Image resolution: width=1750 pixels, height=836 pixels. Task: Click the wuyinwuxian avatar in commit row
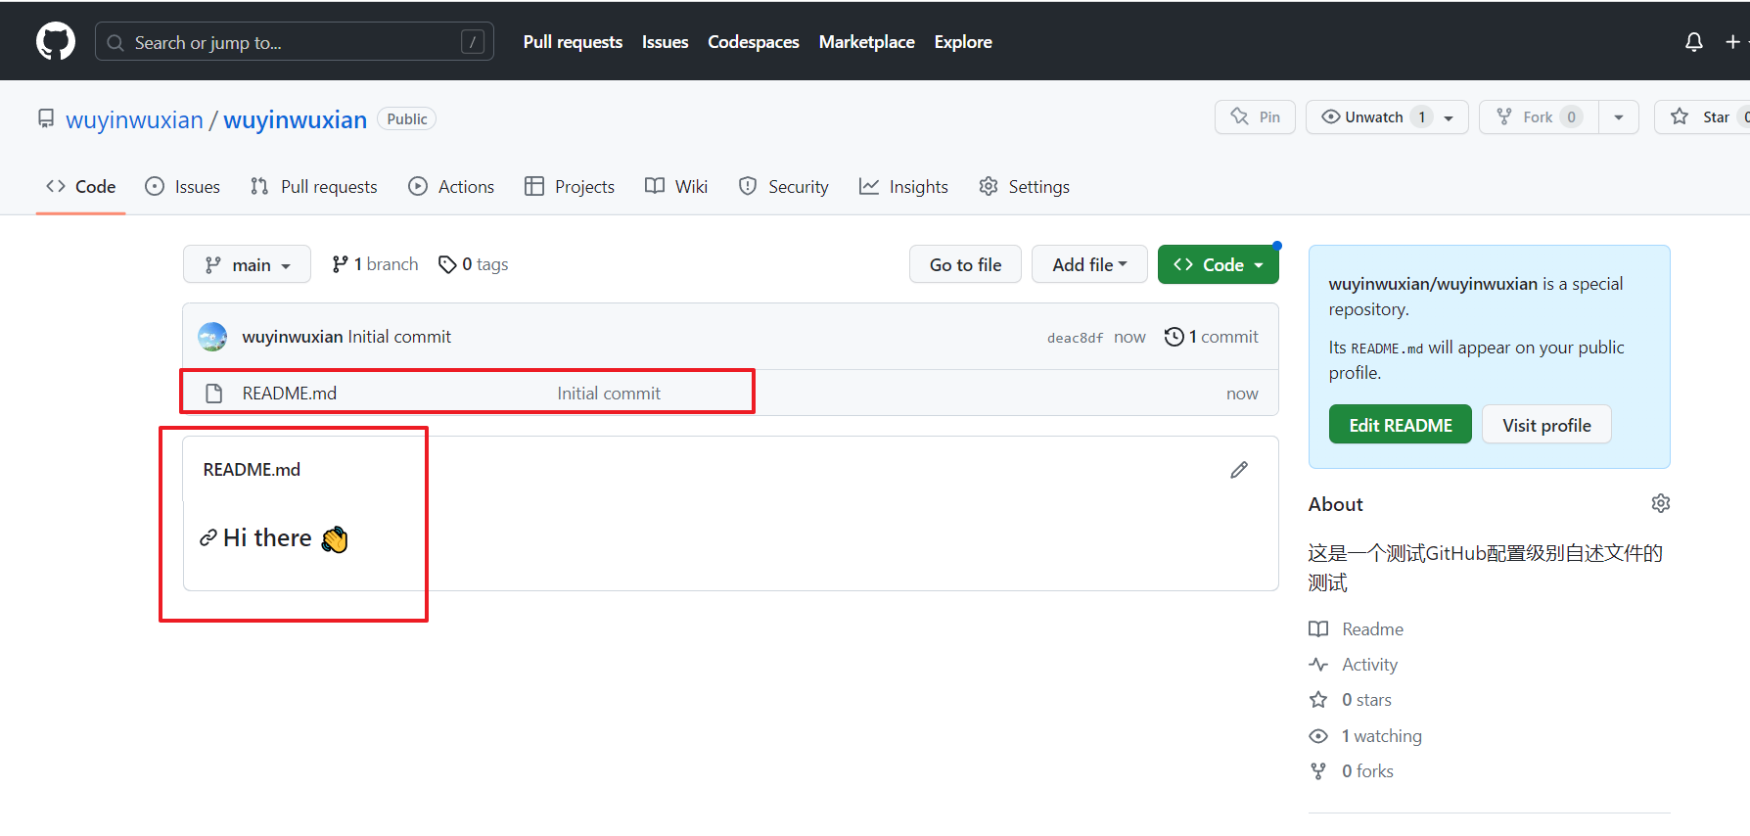[212, 337]
